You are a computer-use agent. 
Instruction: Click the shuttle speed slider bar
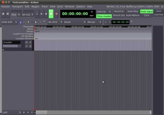click(22, 11)
